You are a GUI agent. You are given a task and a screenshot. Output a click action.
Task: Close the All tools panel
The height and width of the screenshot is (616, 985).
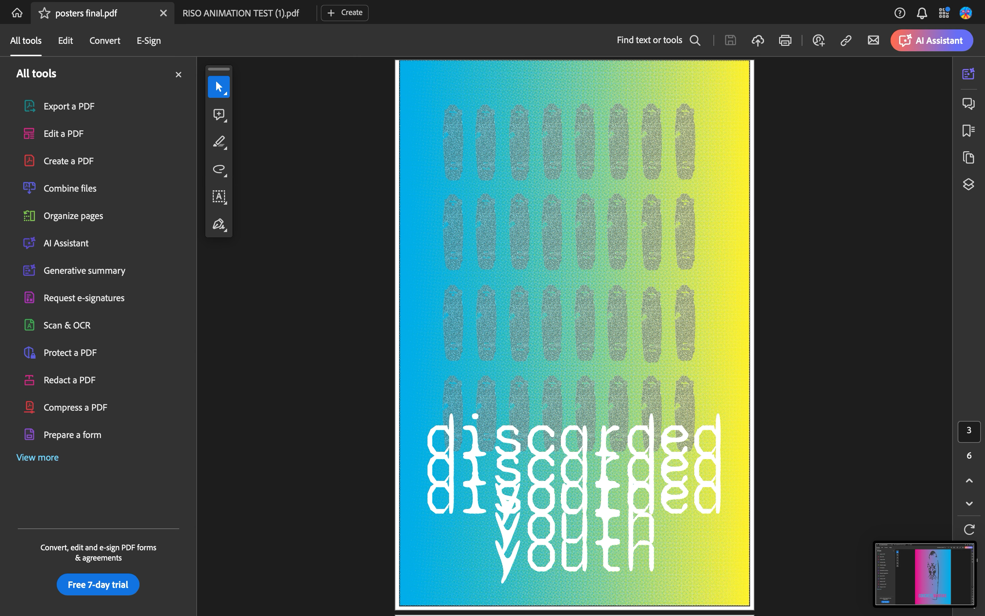click(x=178, y=75)
